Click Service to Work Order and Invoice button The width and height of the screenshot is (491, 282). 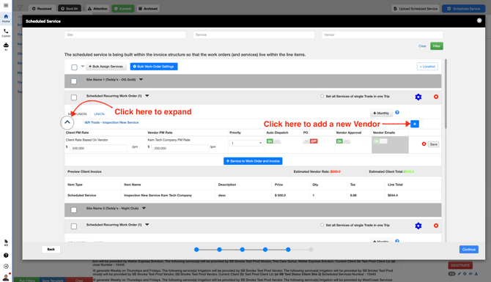pyautogui.click(x=253, y=161)
